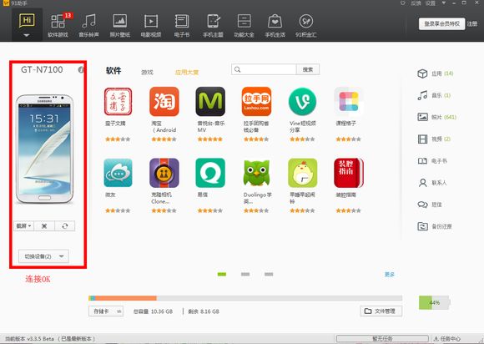Expand 切换设备(2) switch device dropdown
Image resolution: width=484 pixels, height=344 pixels.
coord(43,256)
